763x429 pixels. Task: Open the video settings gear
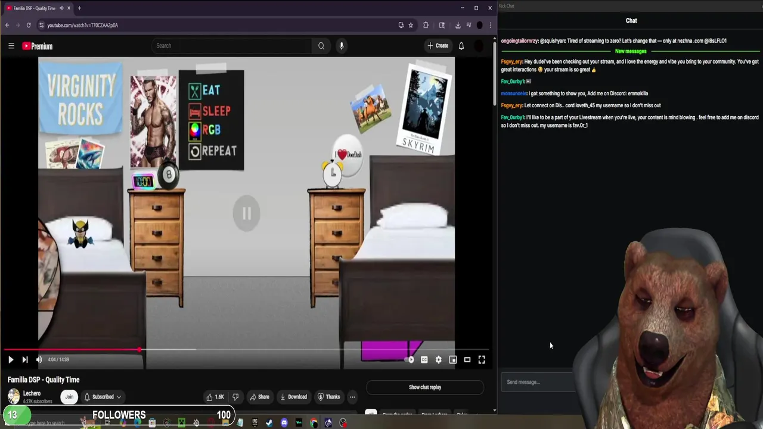[439, 359]
